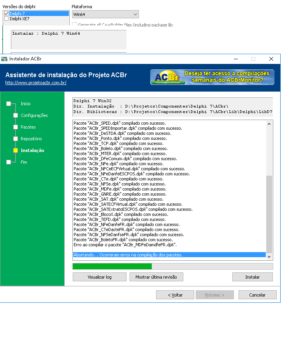Toggle the Delphi 7 checkbox

7,14
